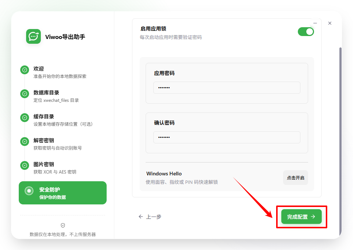Viewport: 353px width, 250px height.
Task: Focus the 确认密码 password field
Action: pyautogui.click(x=227, y=137)
